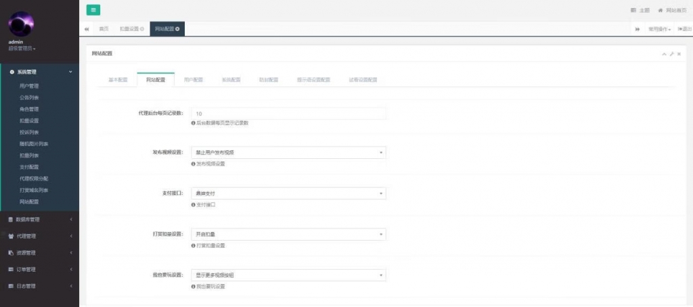Open the 支付接口 dropdown
The width and height of the screenshot is (693, 307).
point(288,193)
